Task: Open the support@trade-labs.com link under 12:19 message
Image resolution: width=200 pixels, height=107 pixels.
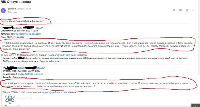Action: coord(28,34)
